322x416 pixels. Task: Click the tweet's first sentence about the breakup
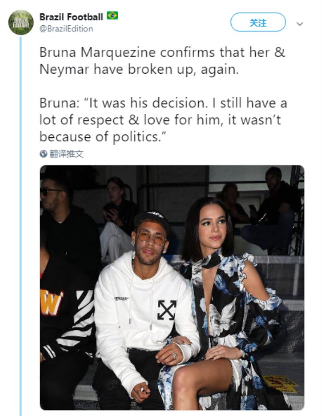point(162,61)
